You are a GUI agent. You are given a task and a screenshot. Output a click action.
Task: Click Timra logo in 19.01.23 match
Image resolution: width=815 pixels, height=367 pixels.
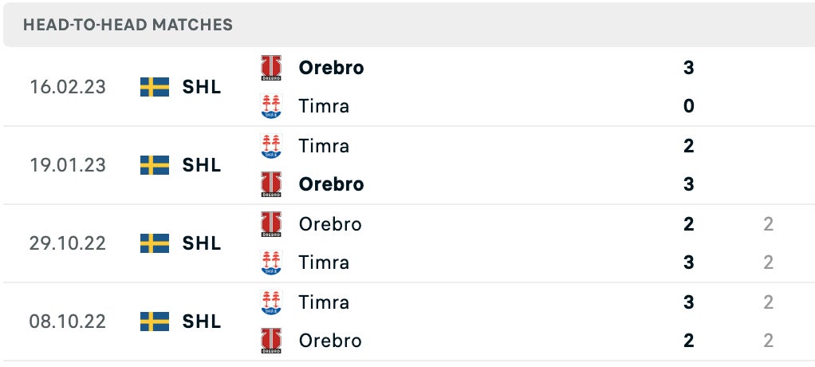tap(271, 146)
